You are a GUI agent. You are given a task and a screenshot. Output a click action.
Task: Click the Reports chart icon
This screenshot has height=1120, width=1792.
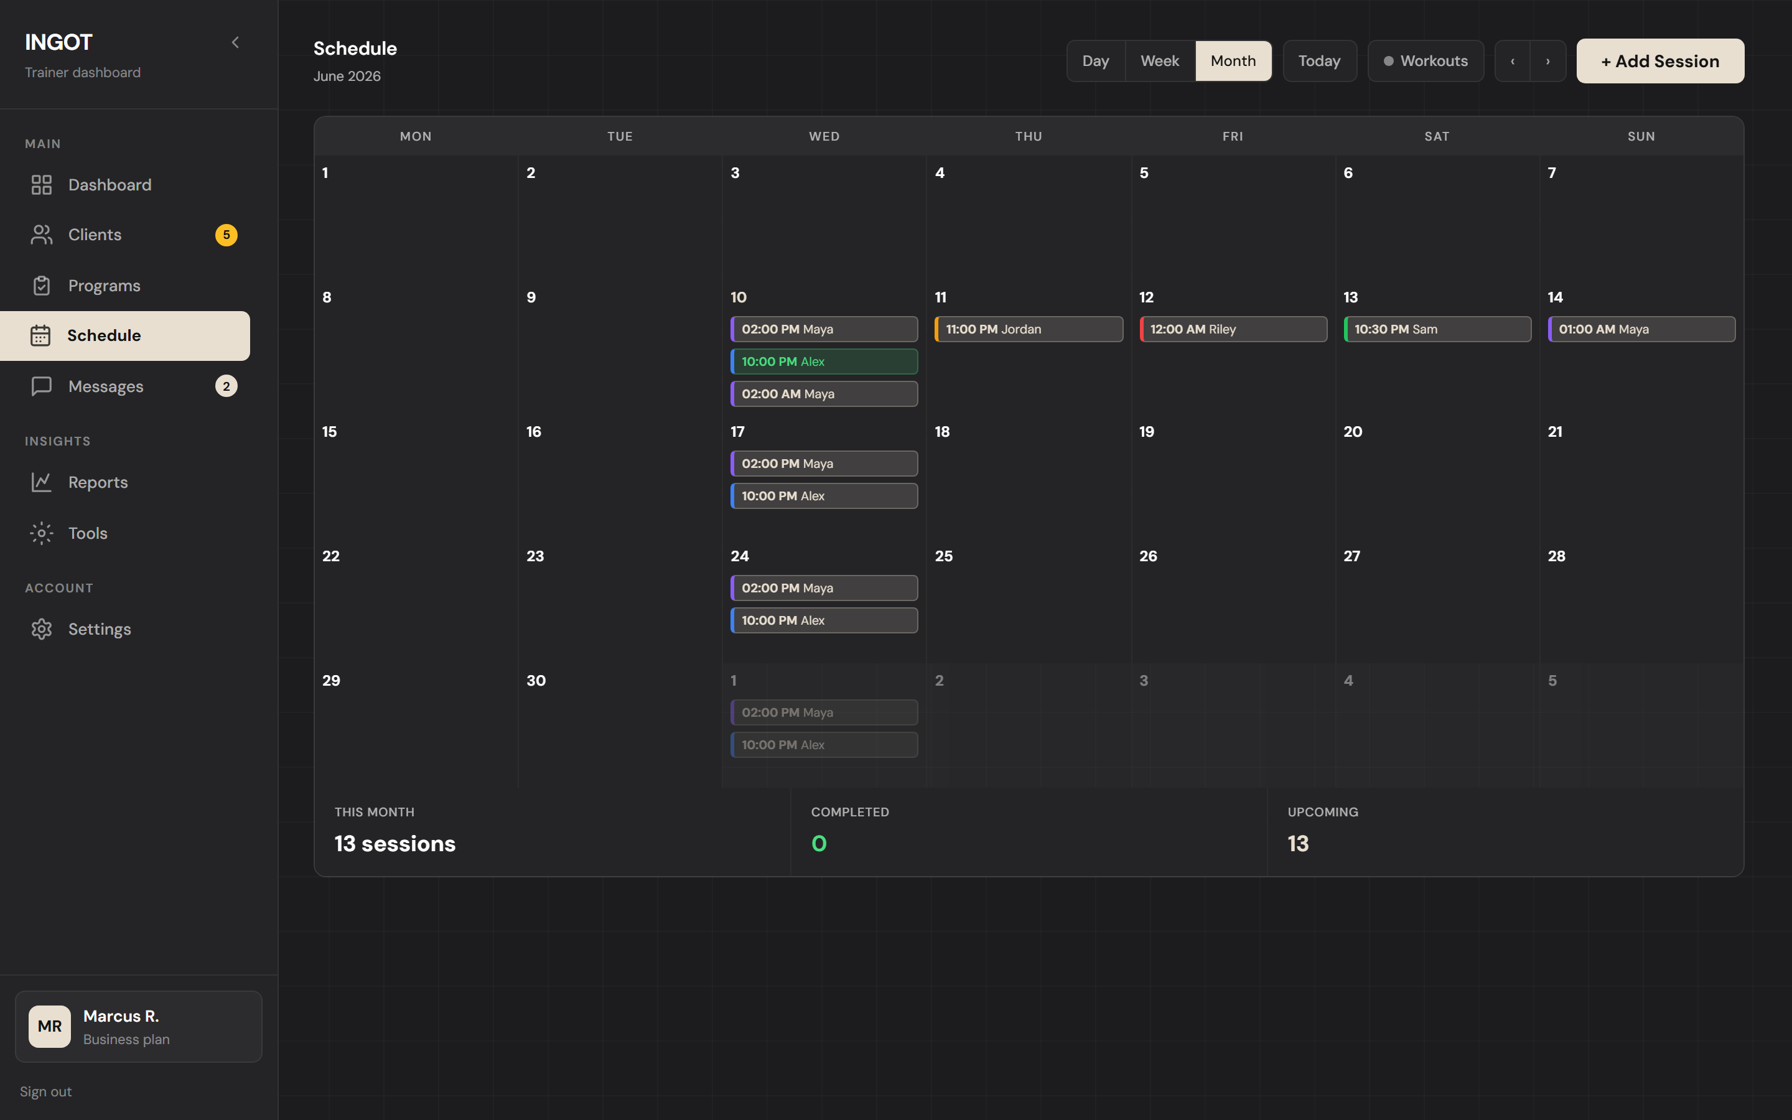pyautogui.click(x=42, y=482)
